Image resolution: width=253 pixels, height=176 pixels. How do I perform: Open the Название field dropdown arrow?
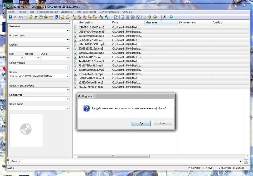pyautogui.click(x=68, y=31)
